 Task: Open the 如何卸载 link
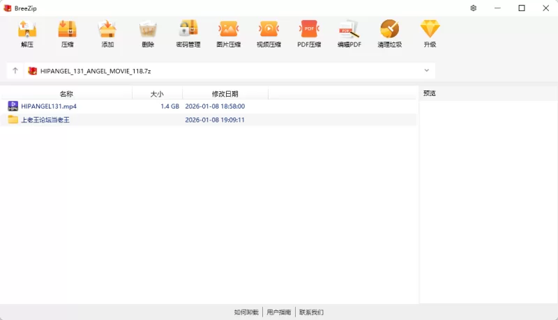246,312
